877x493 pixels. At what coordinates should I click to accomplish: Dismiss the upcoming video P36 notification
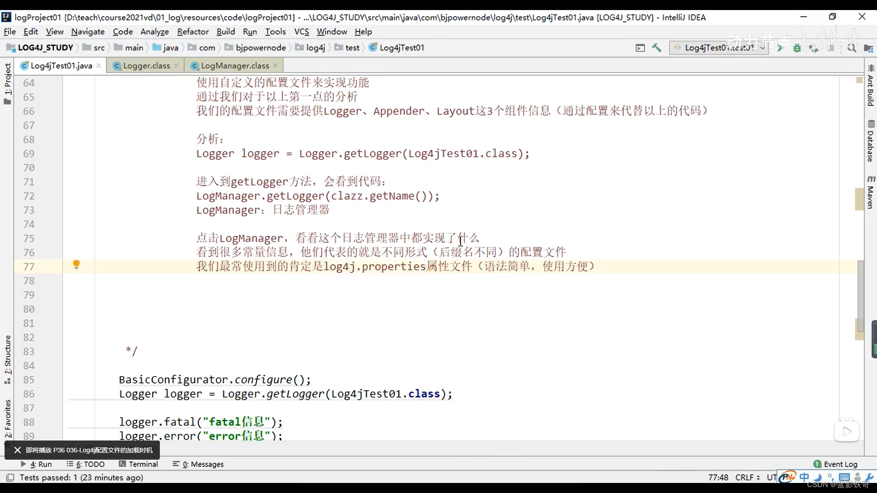(x=17, y=450)
